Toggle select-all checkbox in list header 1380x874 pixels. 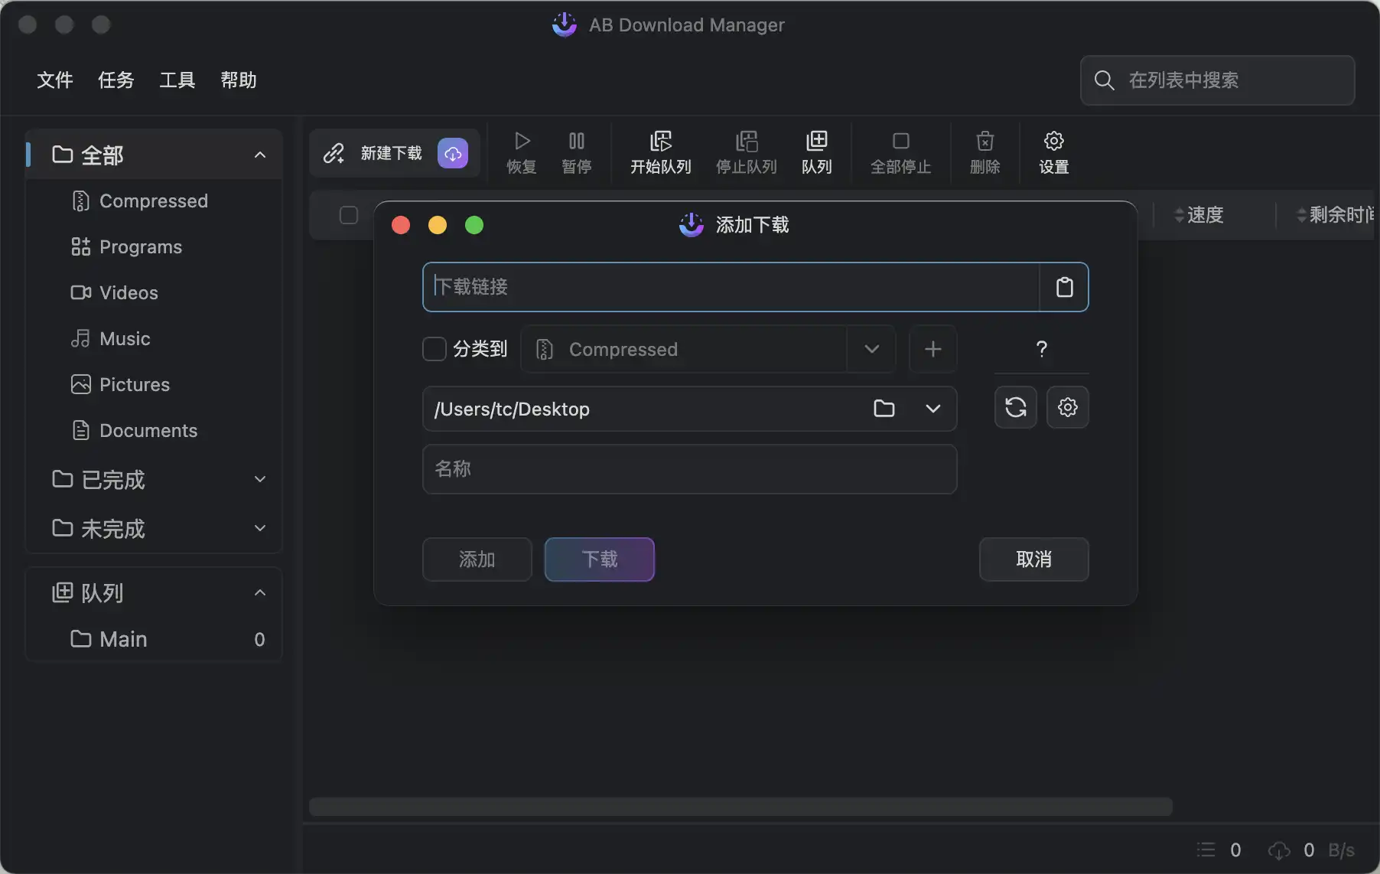pyautogui.click(x=349, y=215)
